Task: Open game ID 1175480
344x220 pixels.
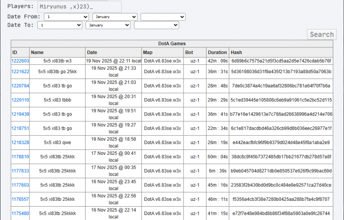Action: coord(20,213)
